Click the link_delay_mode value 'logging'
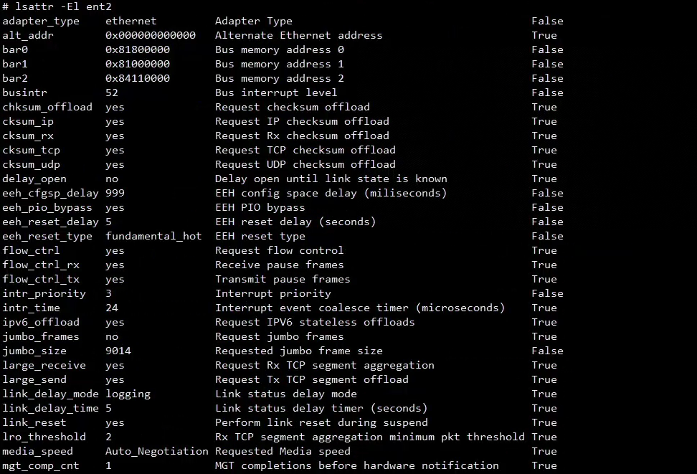 (x=128, y=394)
